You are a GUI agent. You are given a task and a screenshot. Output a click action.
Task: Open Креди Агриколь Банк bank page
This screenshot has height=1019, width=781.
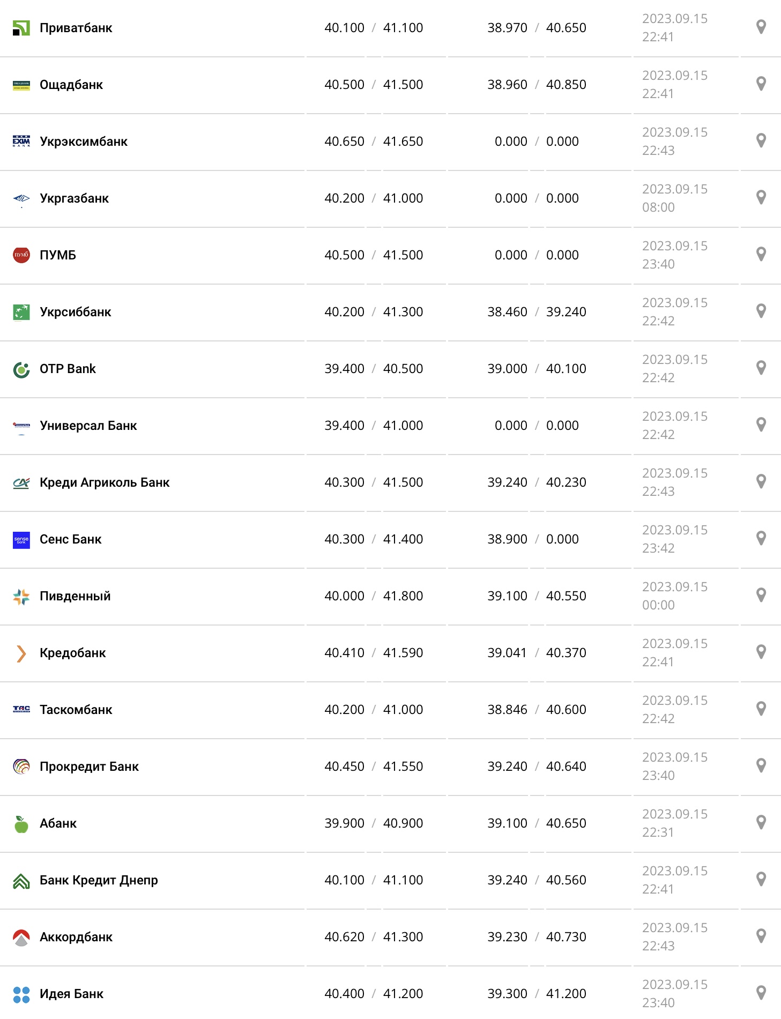click(x=105, y=482)
